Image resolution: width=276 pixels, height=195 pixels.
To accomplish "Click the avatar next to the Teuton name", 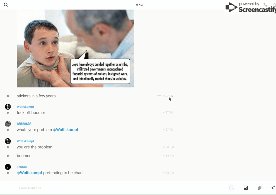I will (8, 167).
